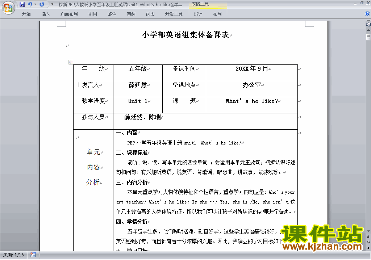Viewport: 371px width, 260px height.
Task: Click the heading 四、学情分析
Action: [132, 222]
